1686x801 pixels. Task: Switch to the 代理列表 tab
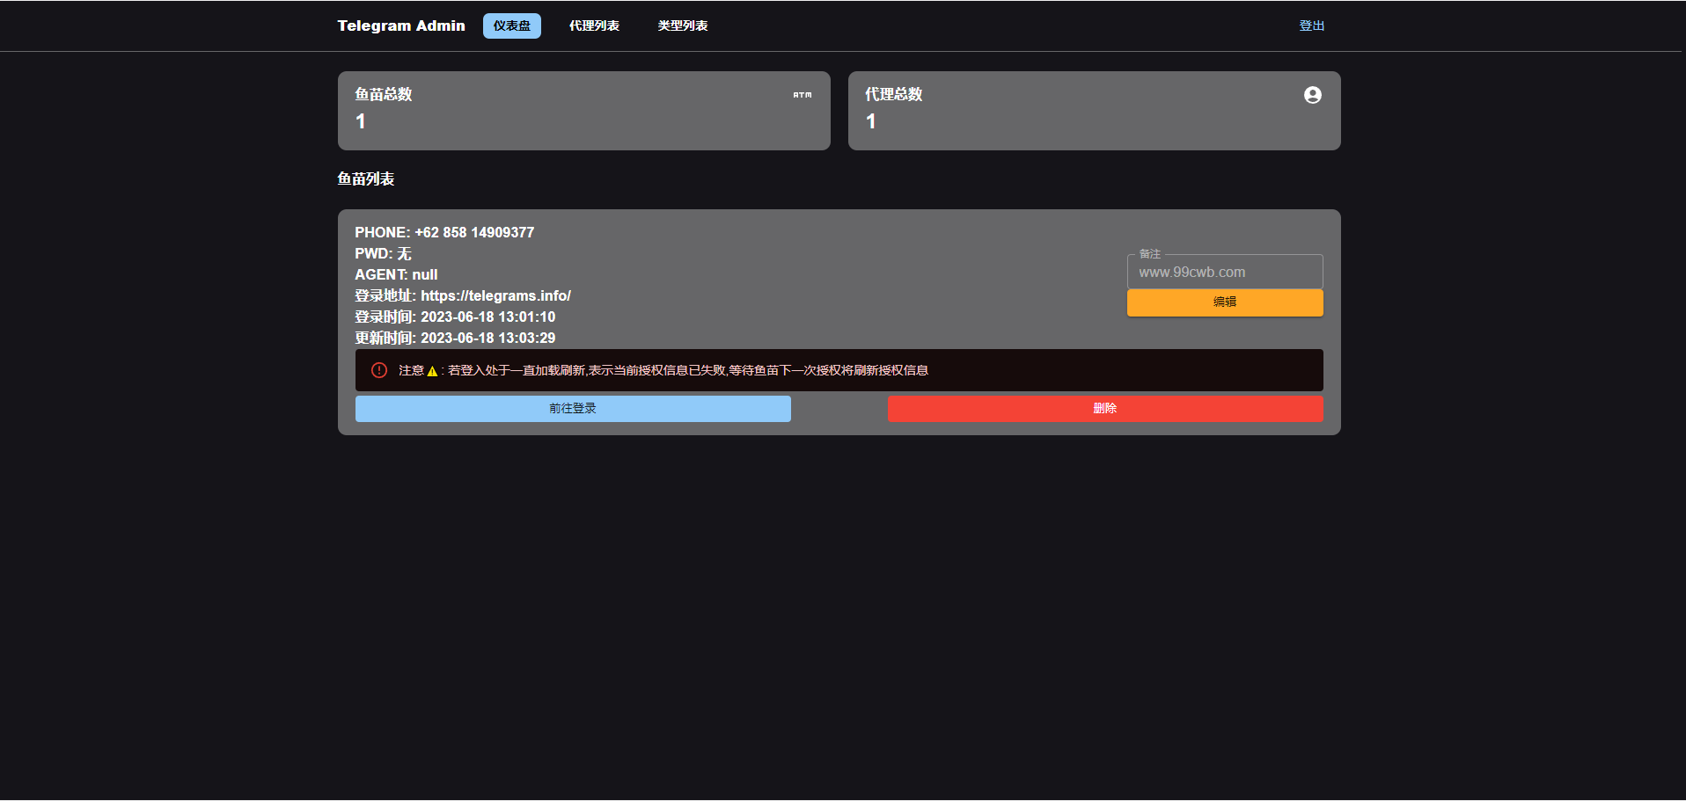tap(594, 25)
